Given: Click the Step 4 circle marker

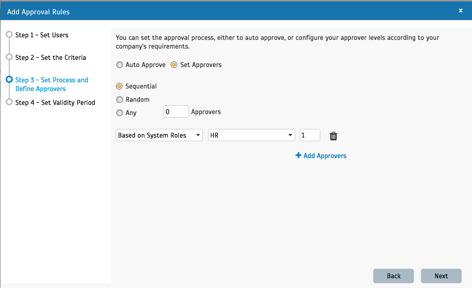Looking at the screenshot, I should pyautogui.click(x=9, y=102).
